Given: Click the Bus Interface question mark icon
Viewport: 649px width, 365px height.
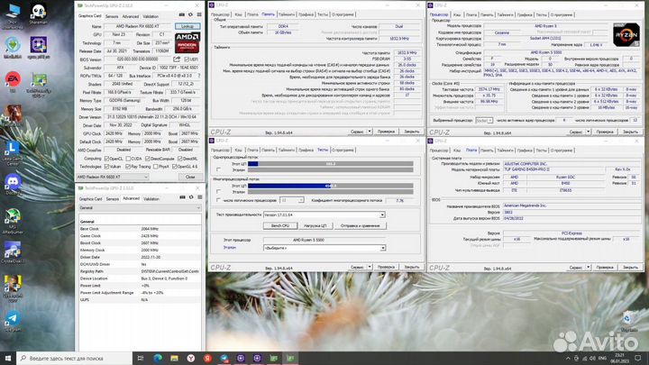Looking at the screenshot, I should 199,76.
